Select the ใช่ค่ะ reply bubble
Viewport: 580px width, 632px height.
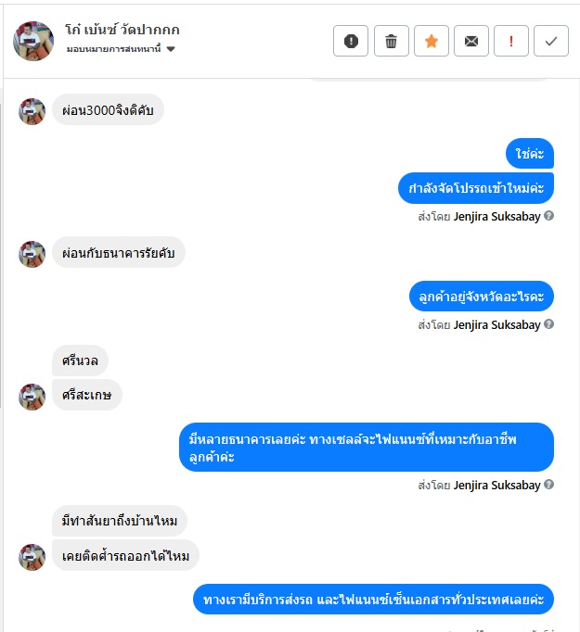(530, 154)
